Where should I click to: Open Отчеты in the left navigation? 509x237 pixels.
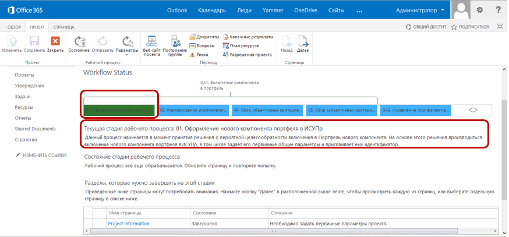tap(23, 118)
